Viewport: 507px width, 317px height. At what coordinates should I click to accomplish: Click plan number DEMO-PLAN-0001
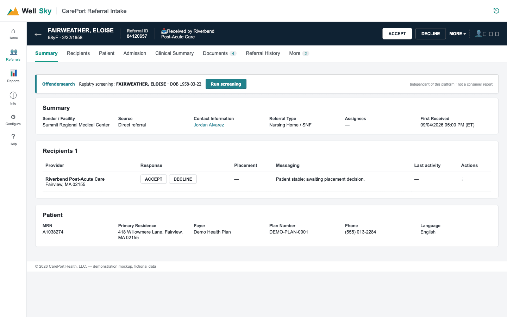(289, 232)
